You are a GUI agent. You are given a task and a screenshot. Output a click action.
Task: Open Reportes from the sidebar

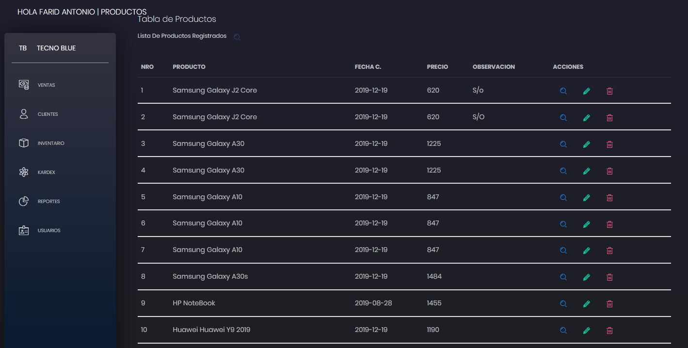point(48,202)
